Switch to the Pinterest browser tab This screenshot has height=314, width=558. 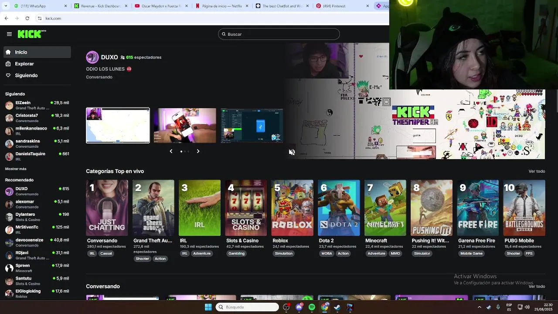click(342, 6)
